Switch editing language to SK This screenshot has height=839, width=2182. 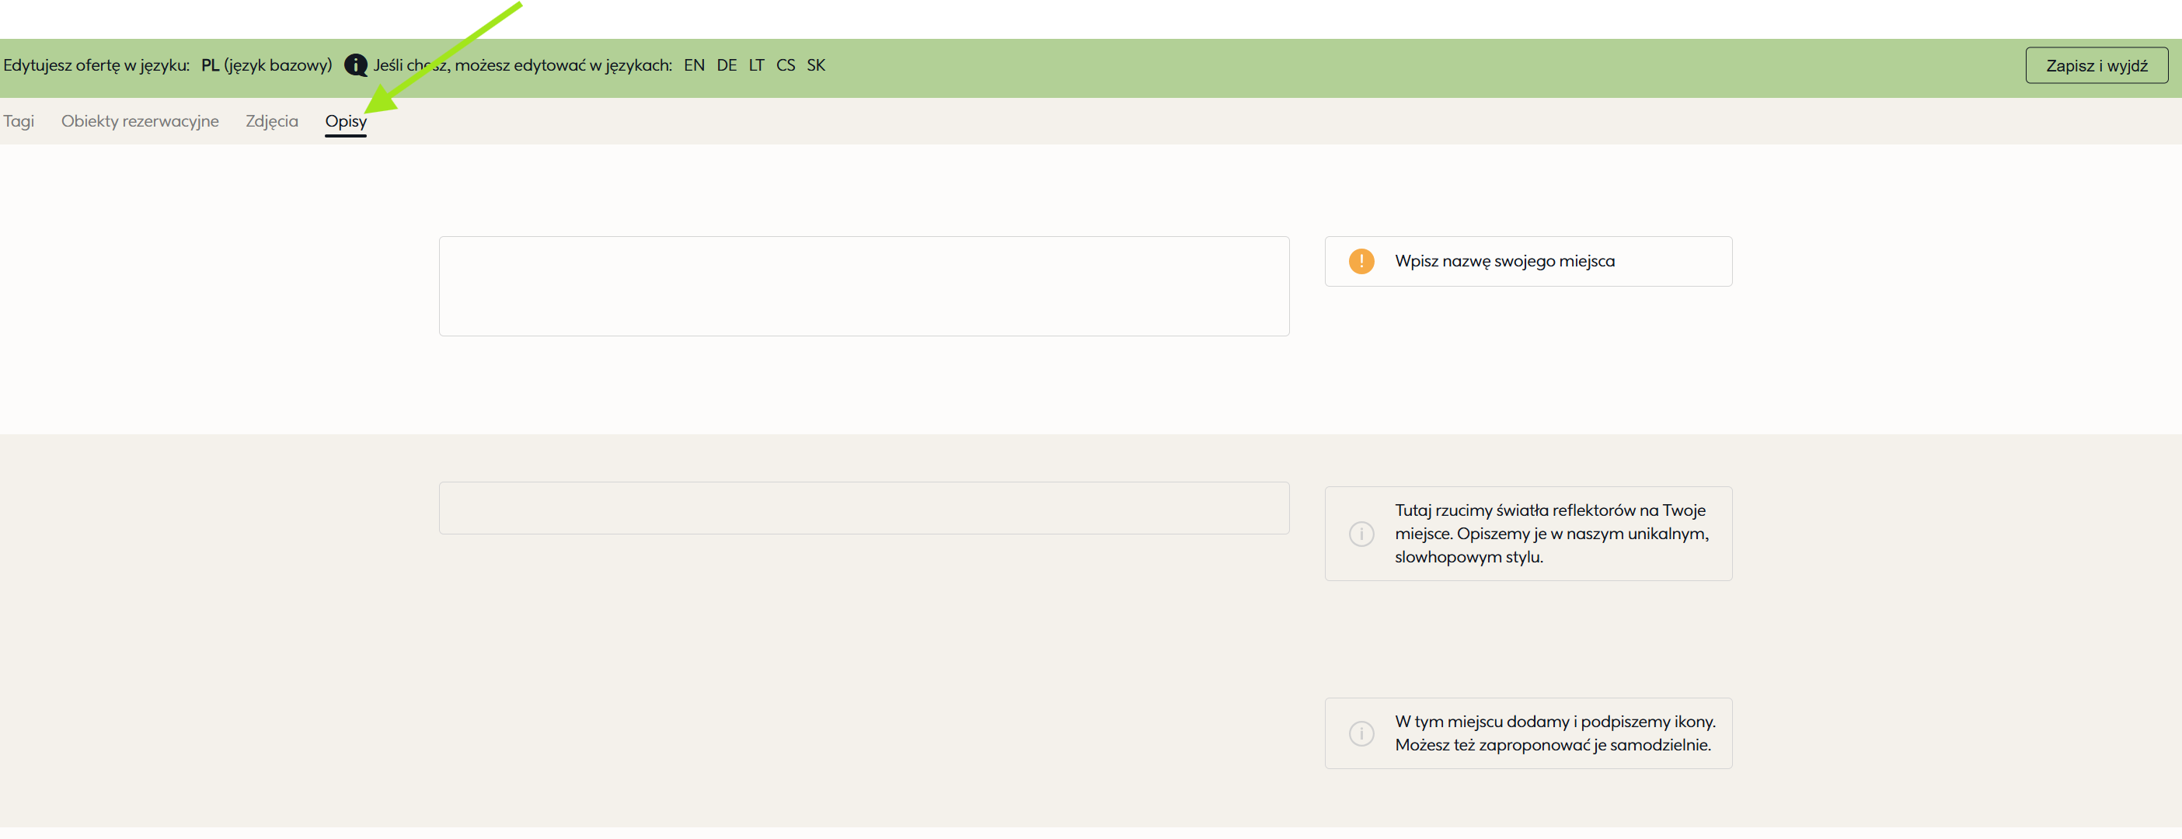coord(815,65)
